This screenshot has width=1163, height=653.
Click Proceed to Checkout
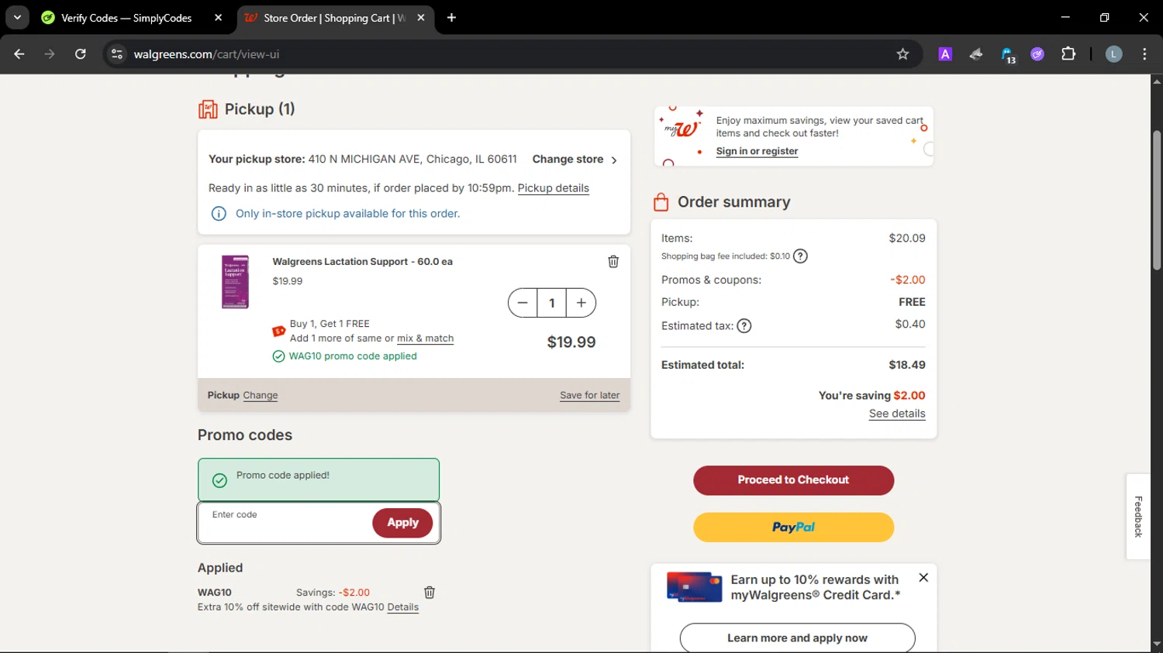click(x=793, y=480)
